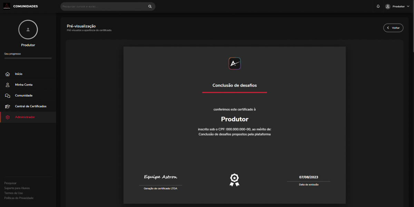414x207 pixels.
Task: Click the Início home icon
Action: (8, 74)
